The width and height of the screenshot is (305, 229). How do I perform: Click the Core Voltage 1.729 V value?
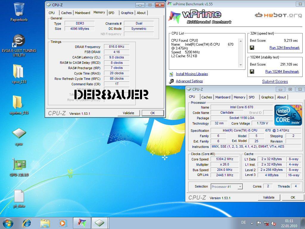coord(262,123)
